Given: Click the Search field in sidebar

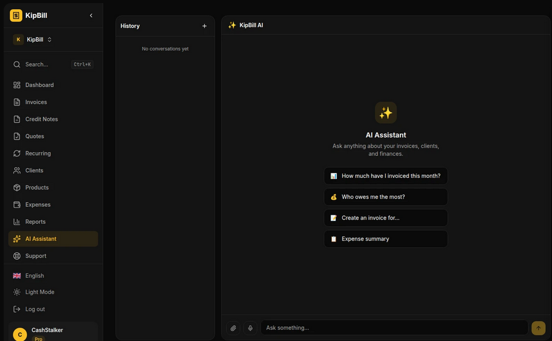Looking at the screenshot, I should (x=53, y=64).
